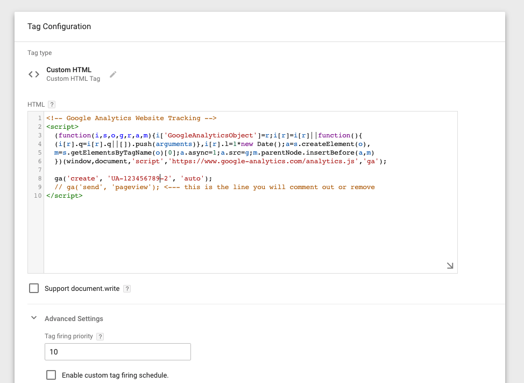The image size is (524, 383).
Task: Focus the Tag firing priority input field
Action: tap(117, 352)
